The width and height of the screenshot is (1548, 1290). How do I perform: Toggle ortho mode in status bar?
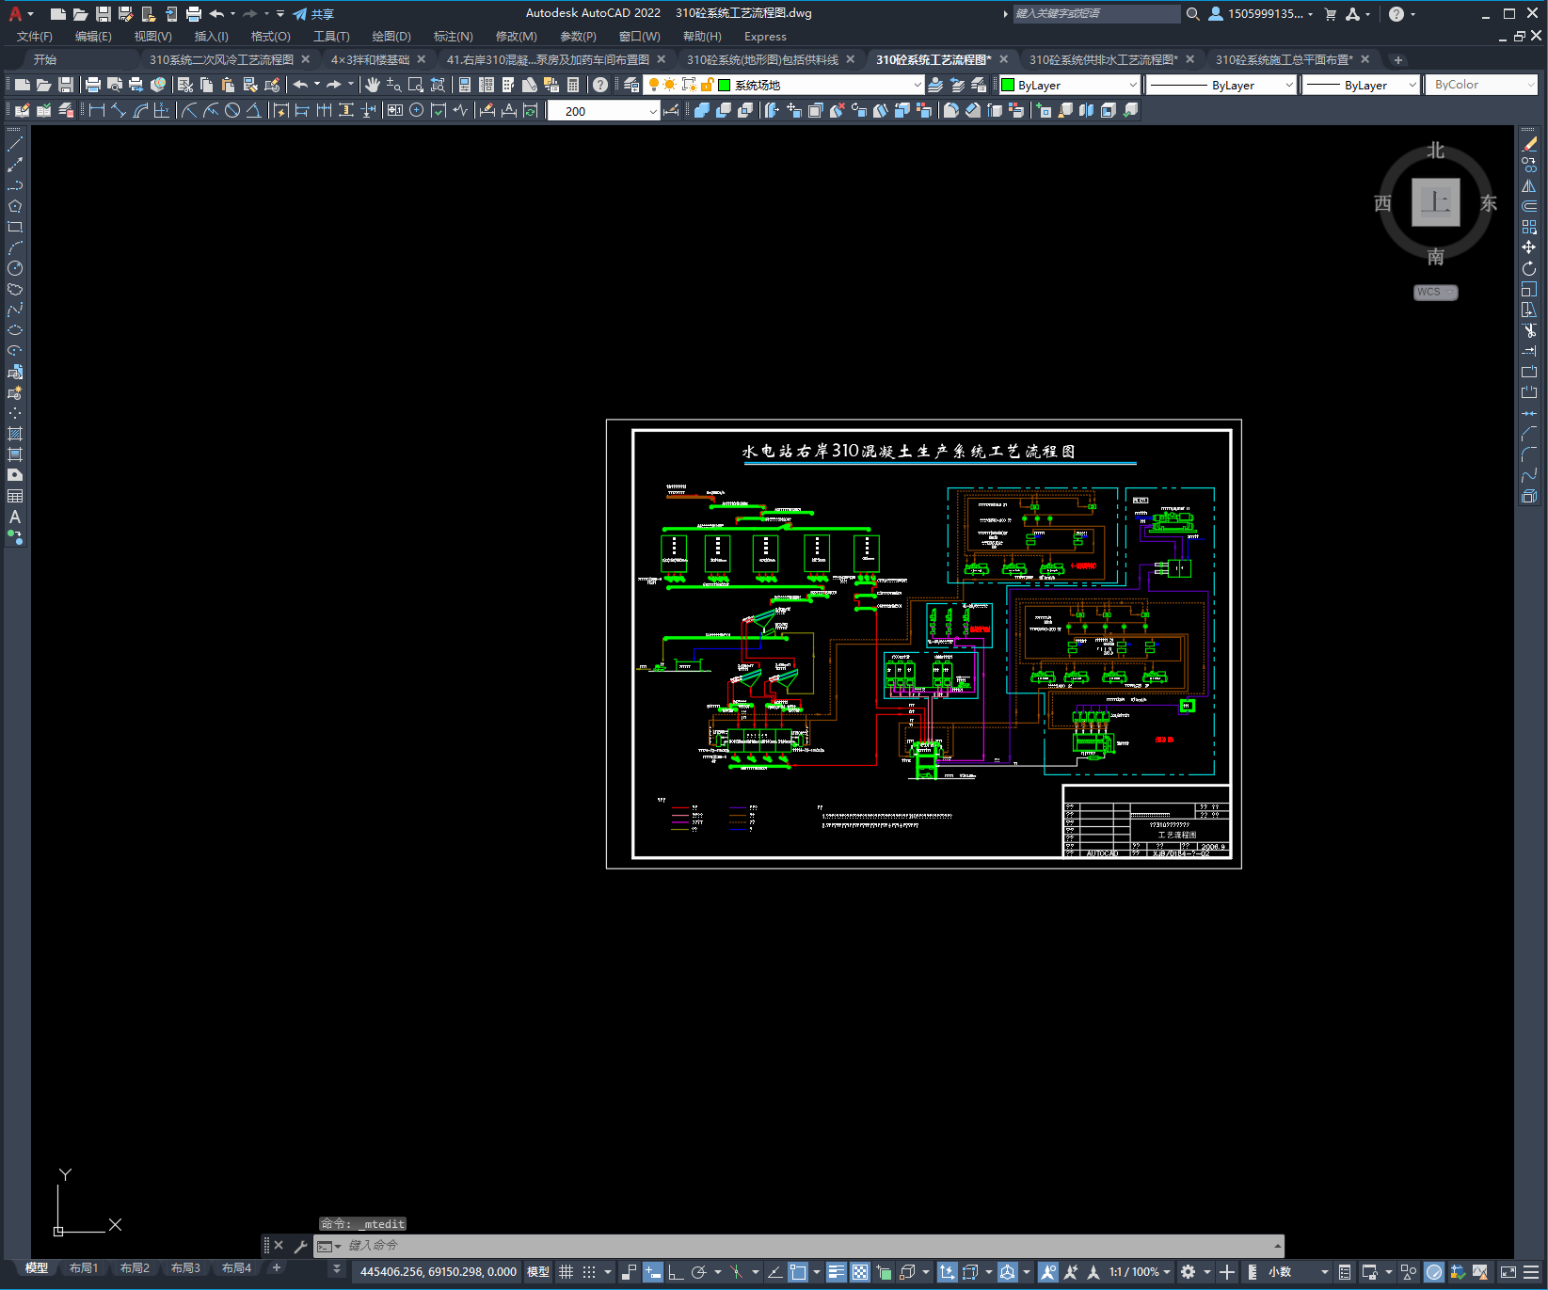point(676,1272)
